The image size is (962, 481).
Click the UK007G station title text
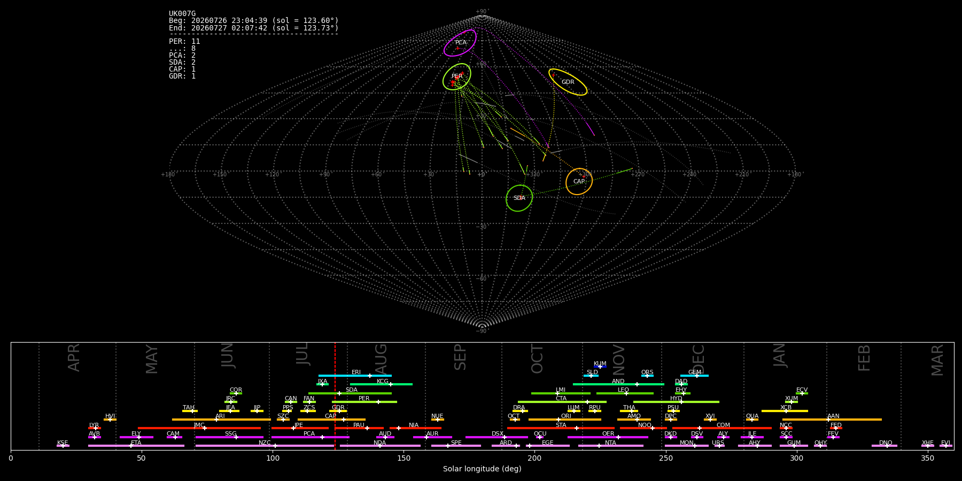pyautogui.click(x=182, y=14)
